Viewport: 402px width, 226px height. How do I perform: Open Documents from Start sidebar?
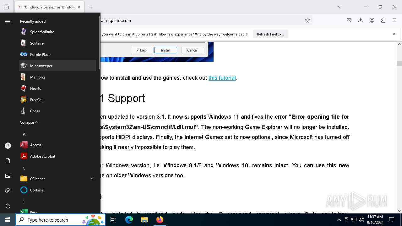tap(8, 161)
